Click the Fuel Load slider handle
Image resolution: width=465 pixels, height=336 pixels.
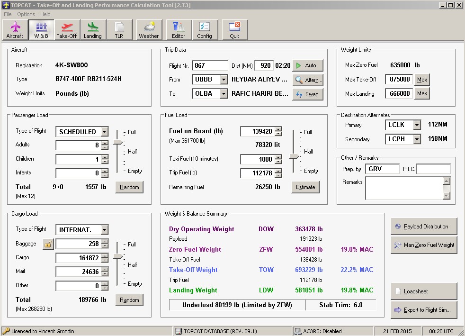[294, 156]
